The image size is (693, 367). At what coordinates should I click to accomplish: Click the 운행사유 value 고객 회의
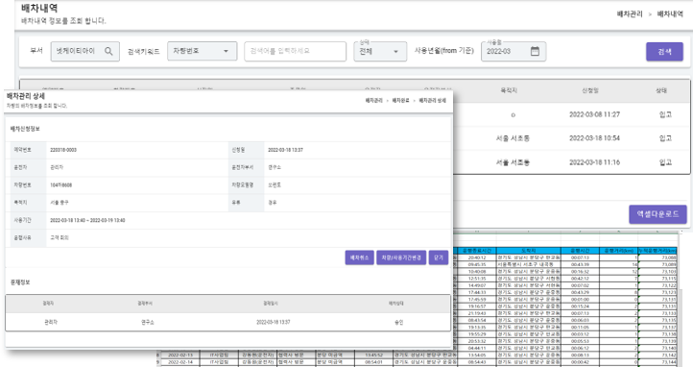[60, 238]
